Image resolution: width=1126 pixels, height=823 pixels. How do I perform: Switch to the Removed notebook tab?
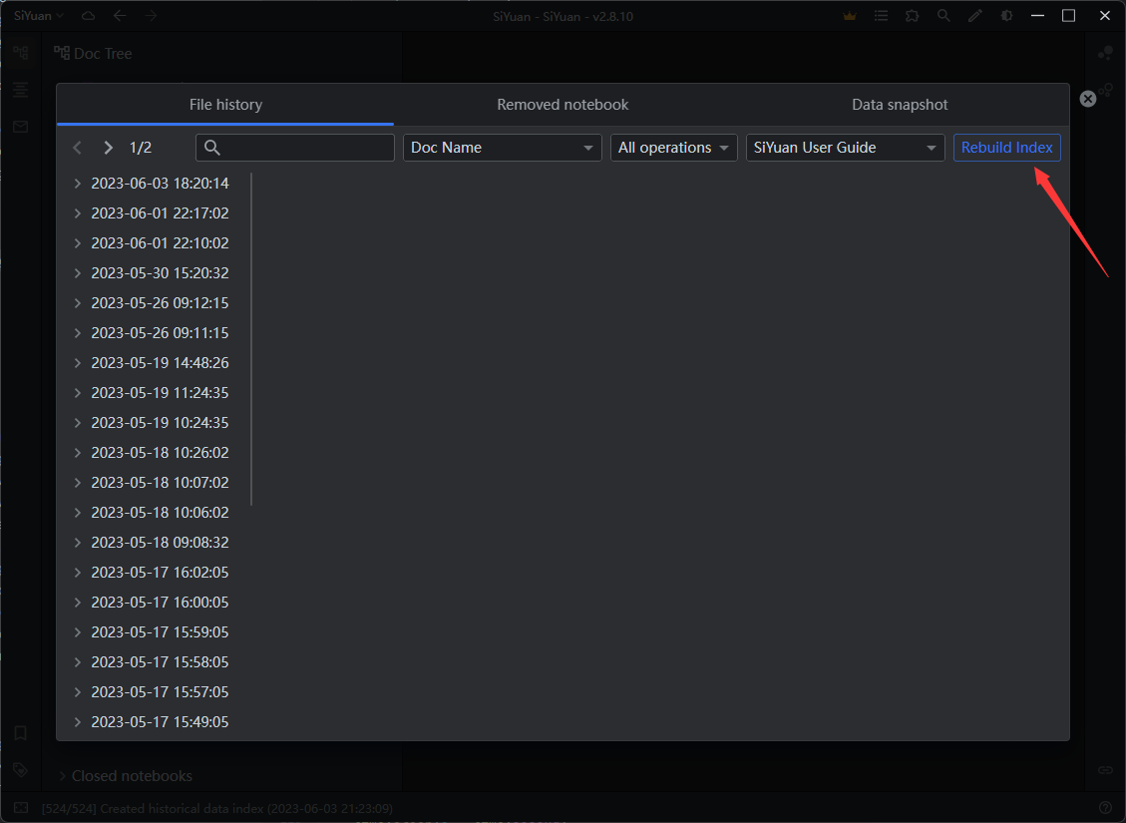[x=563, y=105]
